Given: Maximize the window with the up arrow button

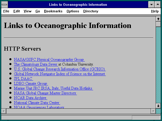Looking at the screenshot, I should coord(158,5).
